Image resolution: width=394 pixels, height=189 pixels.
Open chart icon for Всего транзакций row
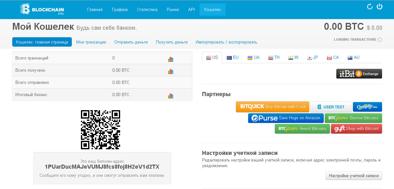pos(171,59)
